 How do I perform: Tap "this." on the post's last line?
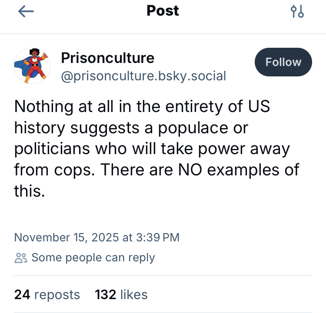pyautogui.click(x=29, y=191)
